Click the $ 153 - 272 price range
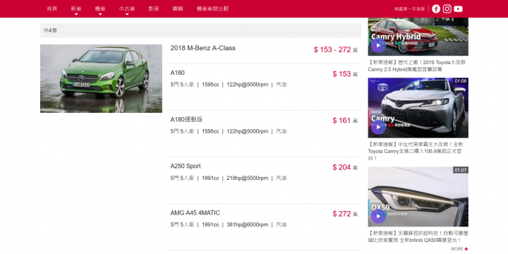The image size is (508, 254). click(336, 49)
